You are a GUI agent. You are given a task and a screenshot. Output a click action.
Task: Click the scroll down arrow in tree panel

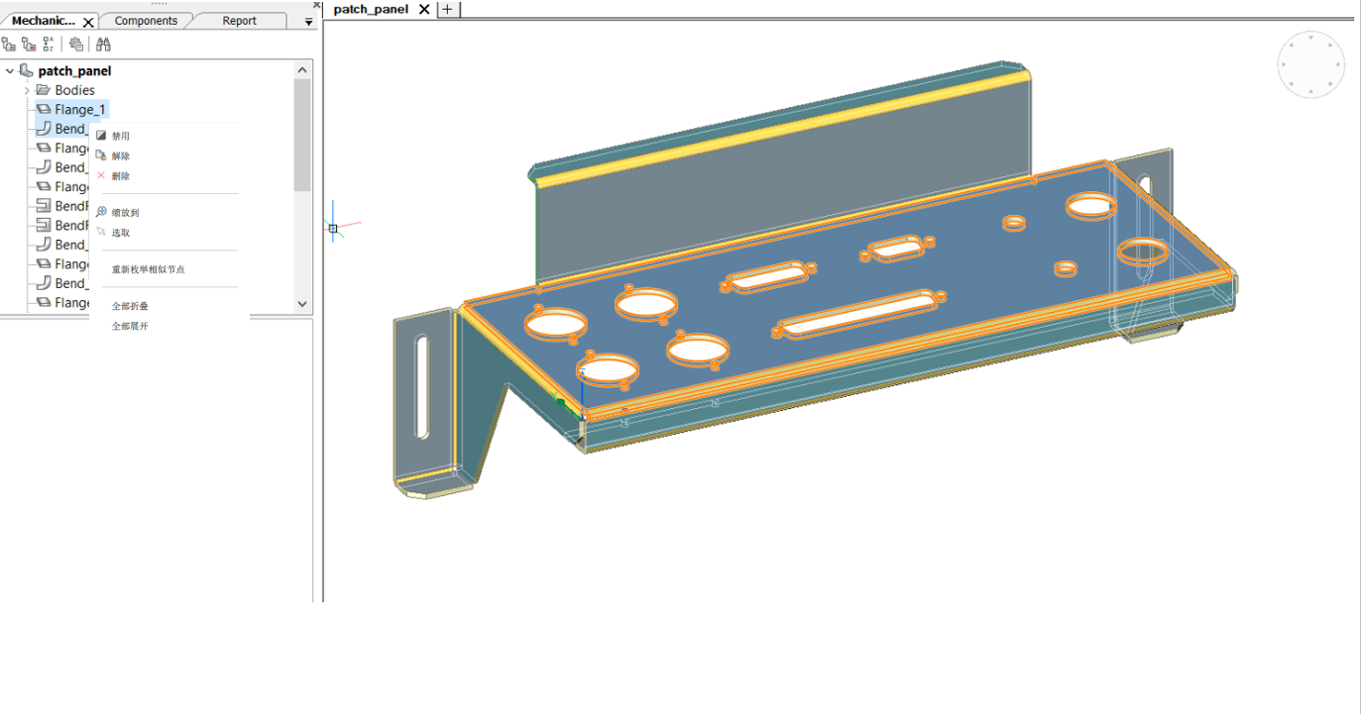coord(302,304)
